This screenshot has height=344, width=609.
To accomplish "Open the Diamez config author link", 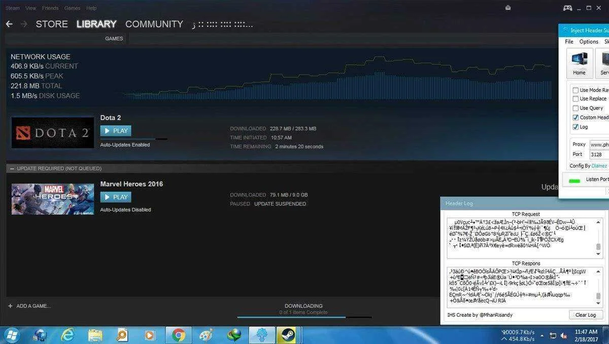I will [599, 166].
